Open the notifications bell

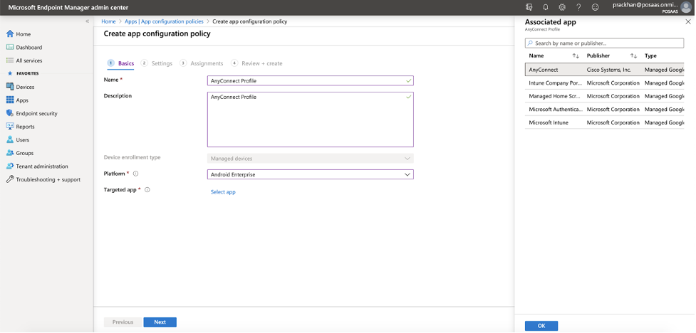[x=546, y=7]
